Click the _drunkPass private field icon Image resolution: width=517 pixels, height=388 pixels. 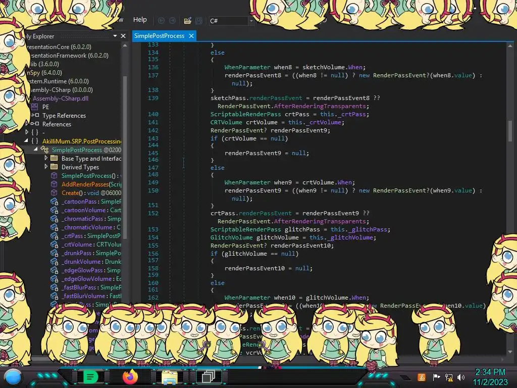[x=55, y=253]
